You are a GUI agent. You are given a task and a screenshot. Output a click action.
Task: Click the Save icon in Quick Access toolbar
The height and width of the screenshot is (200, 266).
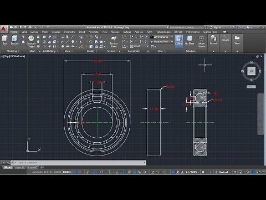[21, 27]
